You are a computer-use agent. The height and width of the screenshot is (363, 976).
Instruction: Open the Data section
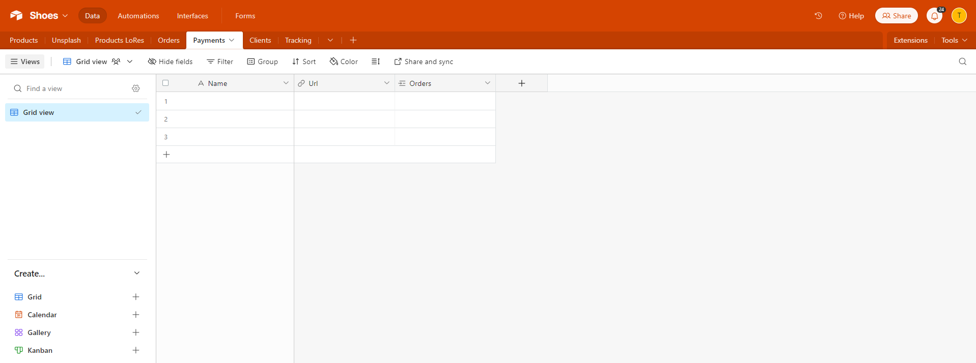pos(92,16)
